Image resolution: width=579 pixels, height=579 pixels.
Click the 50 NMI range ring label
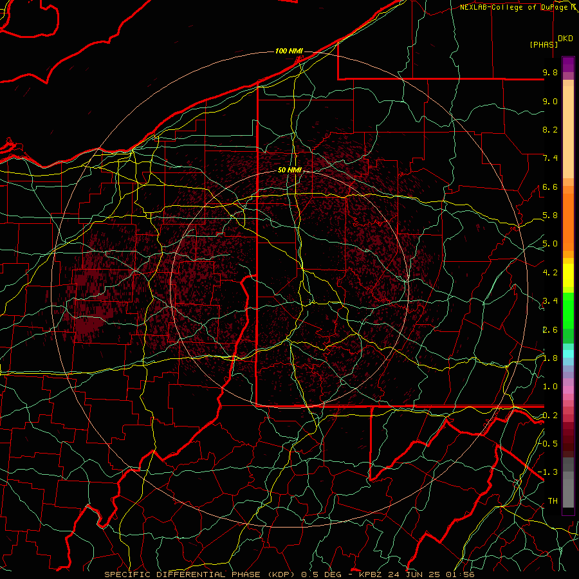(290, 170)
